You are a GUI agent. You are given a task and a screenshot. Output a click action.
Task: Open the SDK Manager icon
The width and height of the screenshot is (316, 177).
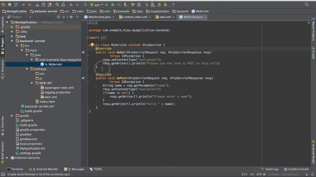pyautogui.click(x=159, y=4)
